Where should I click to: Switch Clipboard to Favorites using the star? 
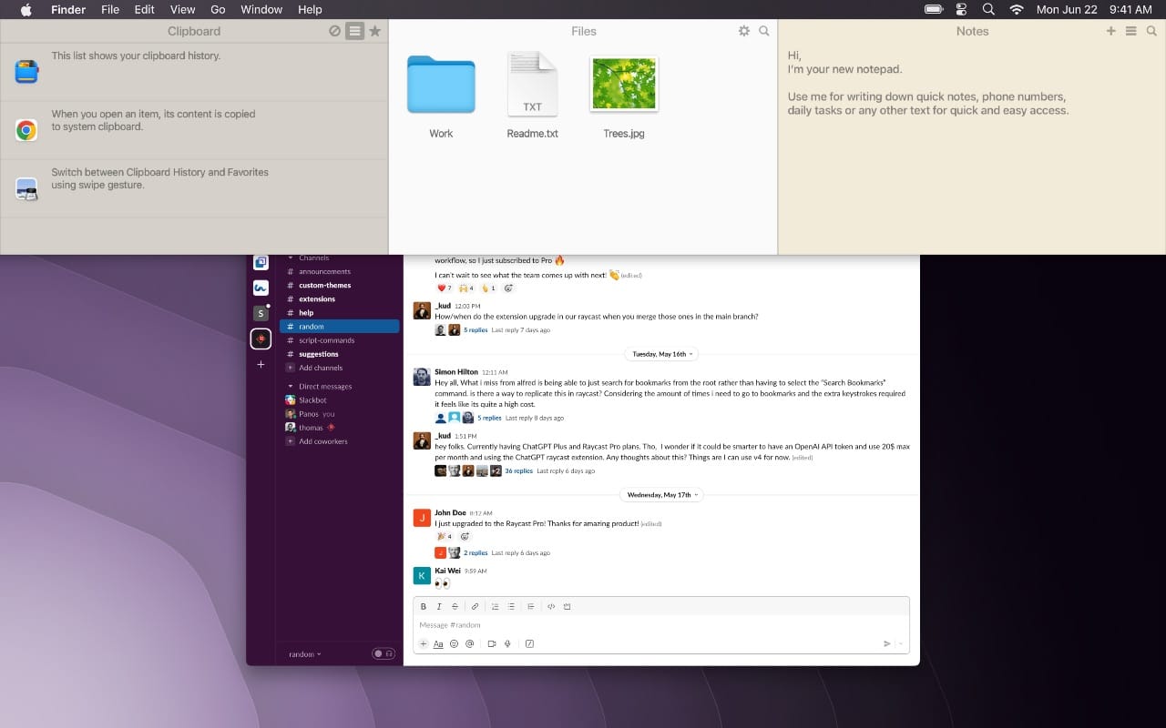(375, 31)
